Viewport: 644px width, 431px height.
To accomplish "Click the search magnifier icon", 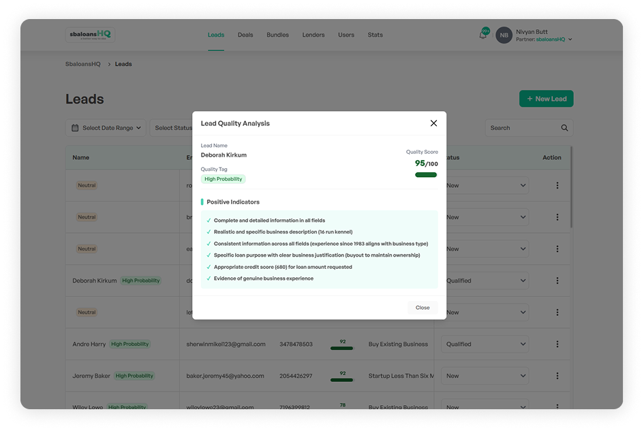I will (564, 127).
